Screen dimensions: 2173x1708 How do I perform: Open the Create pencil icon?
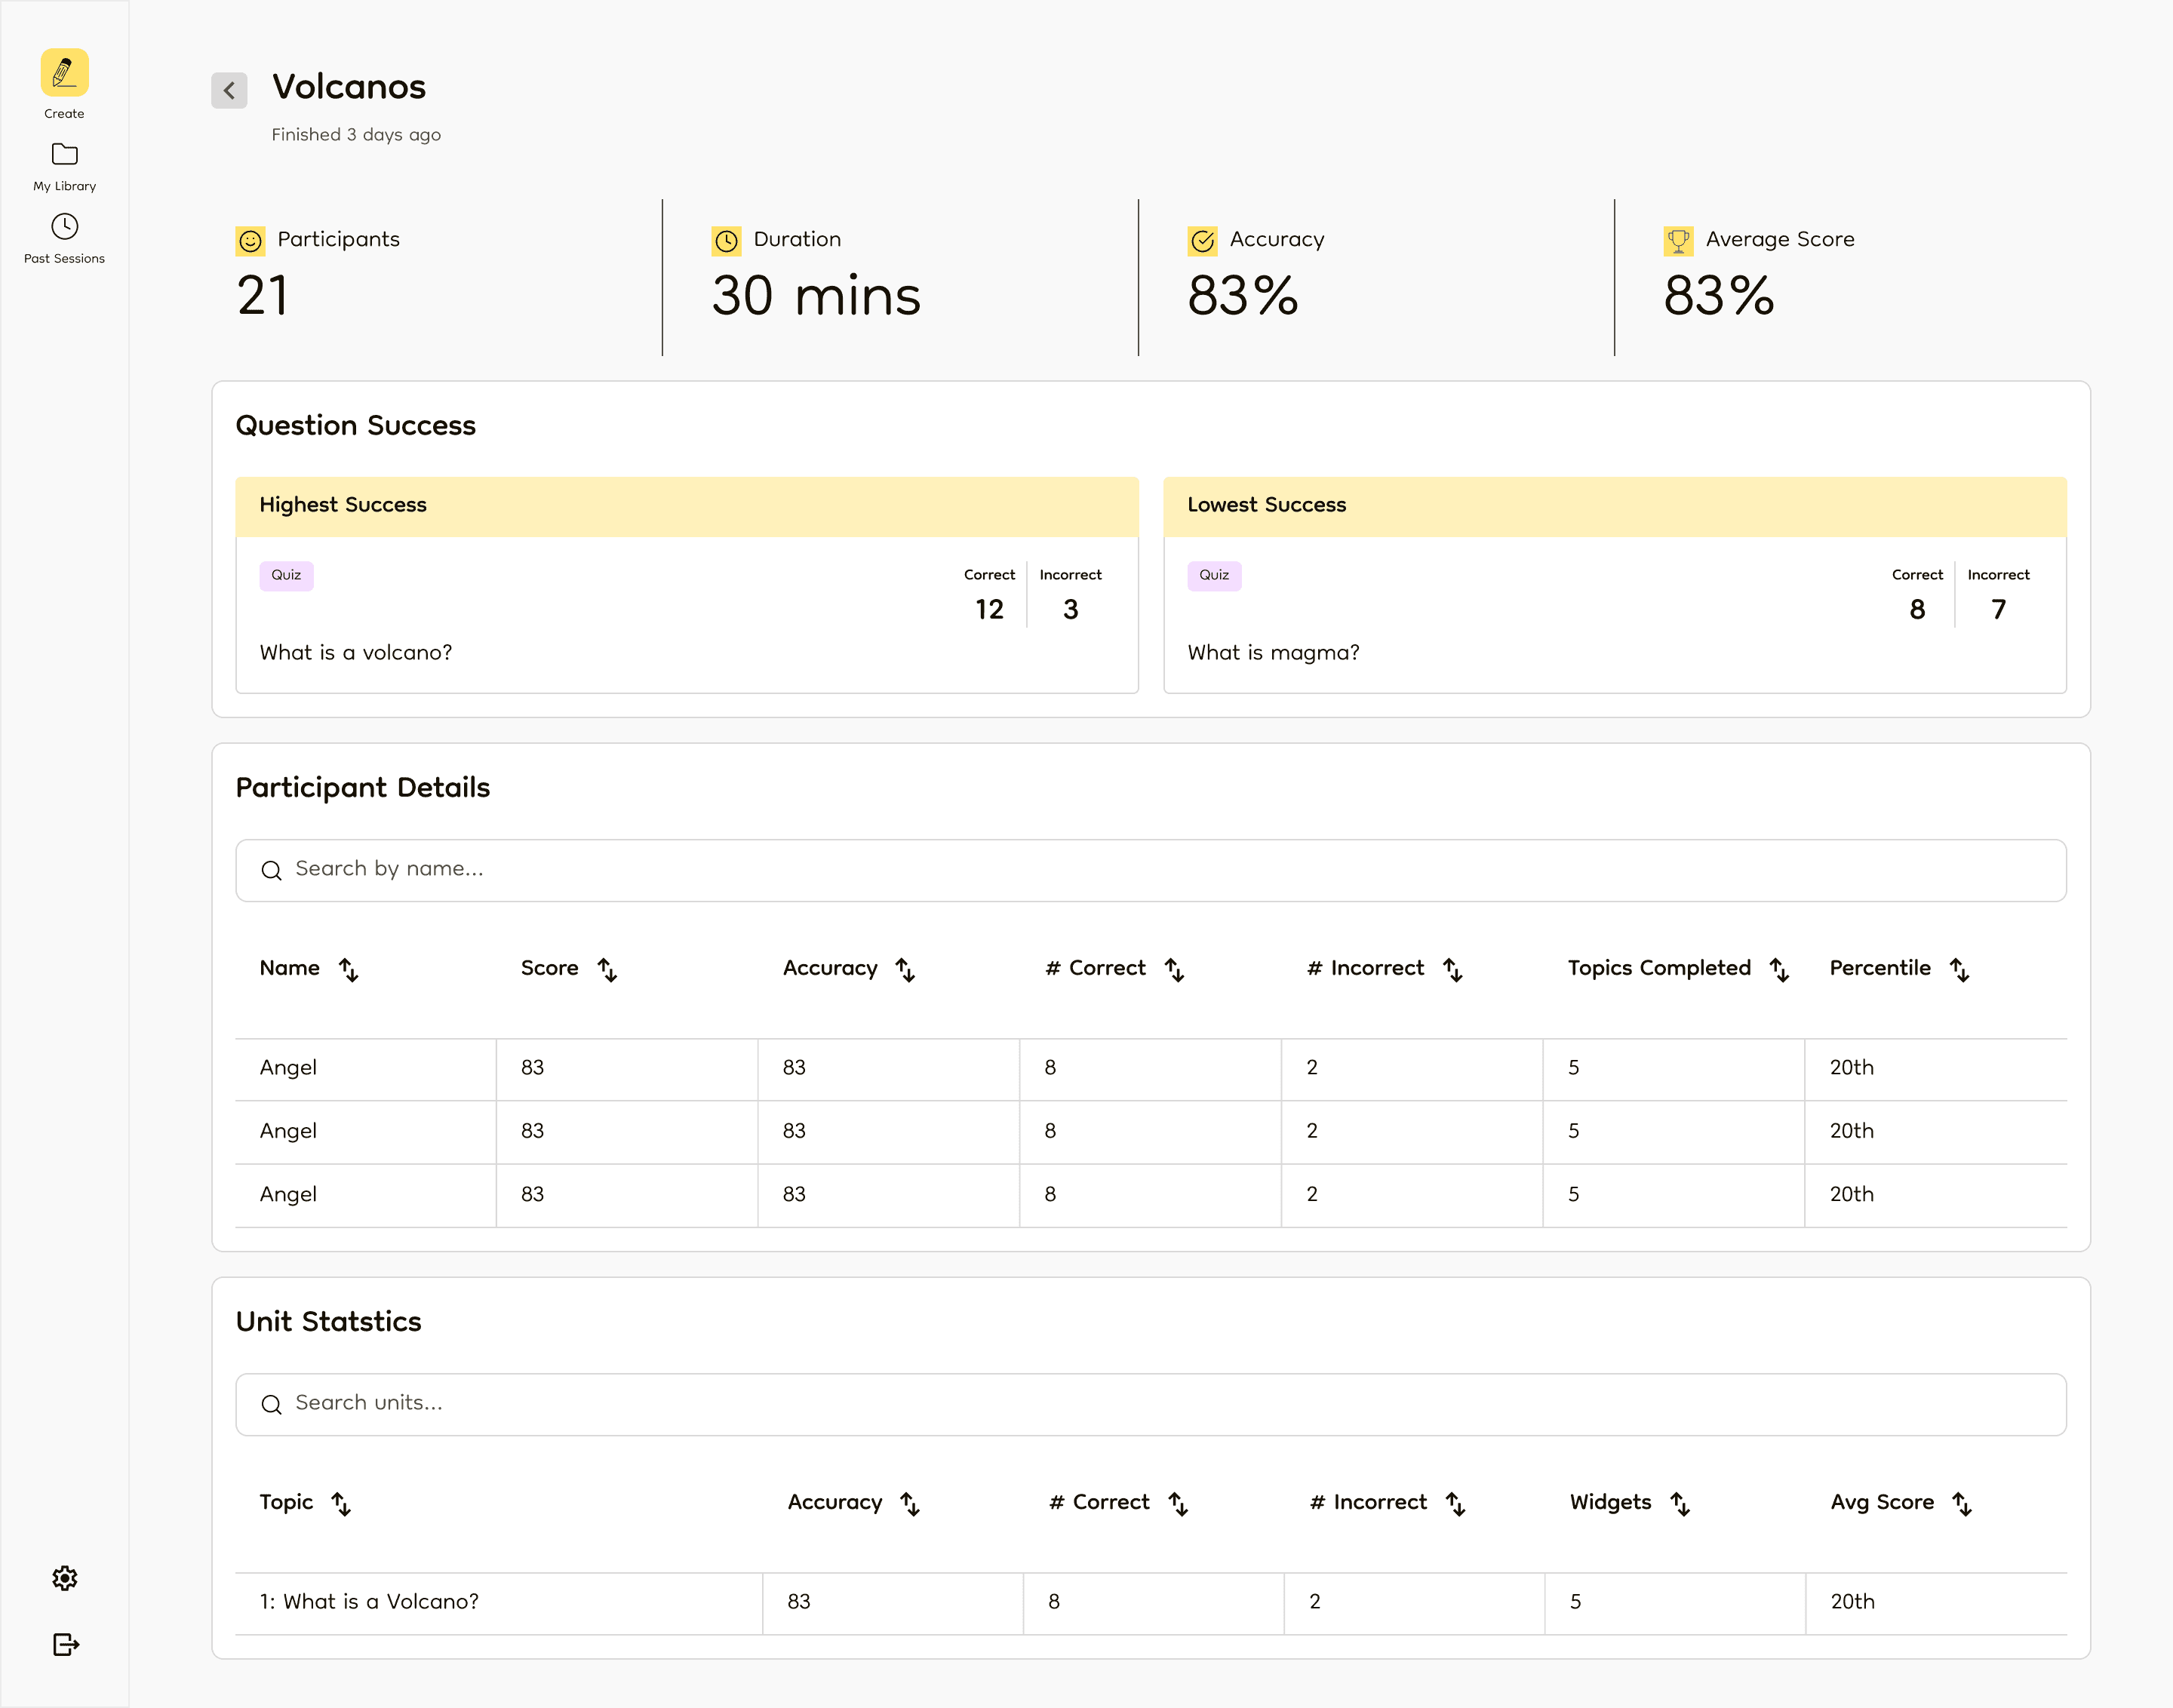tap(65, 73)
